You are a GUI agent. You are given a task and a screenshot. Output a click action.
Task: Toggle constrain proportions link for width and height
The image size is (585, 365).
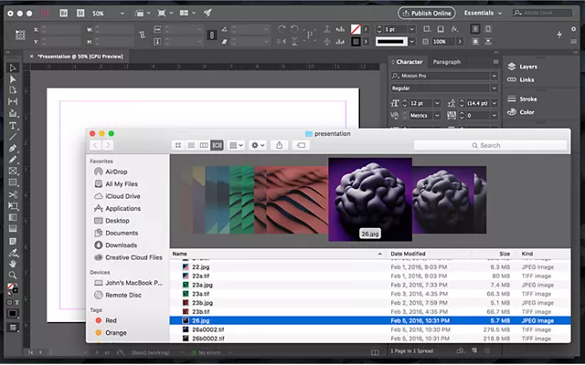(x=143, y=36)
